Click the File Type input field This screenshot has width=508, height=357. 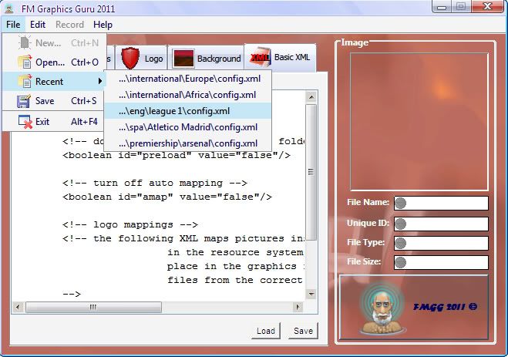[x=441, y=243]
